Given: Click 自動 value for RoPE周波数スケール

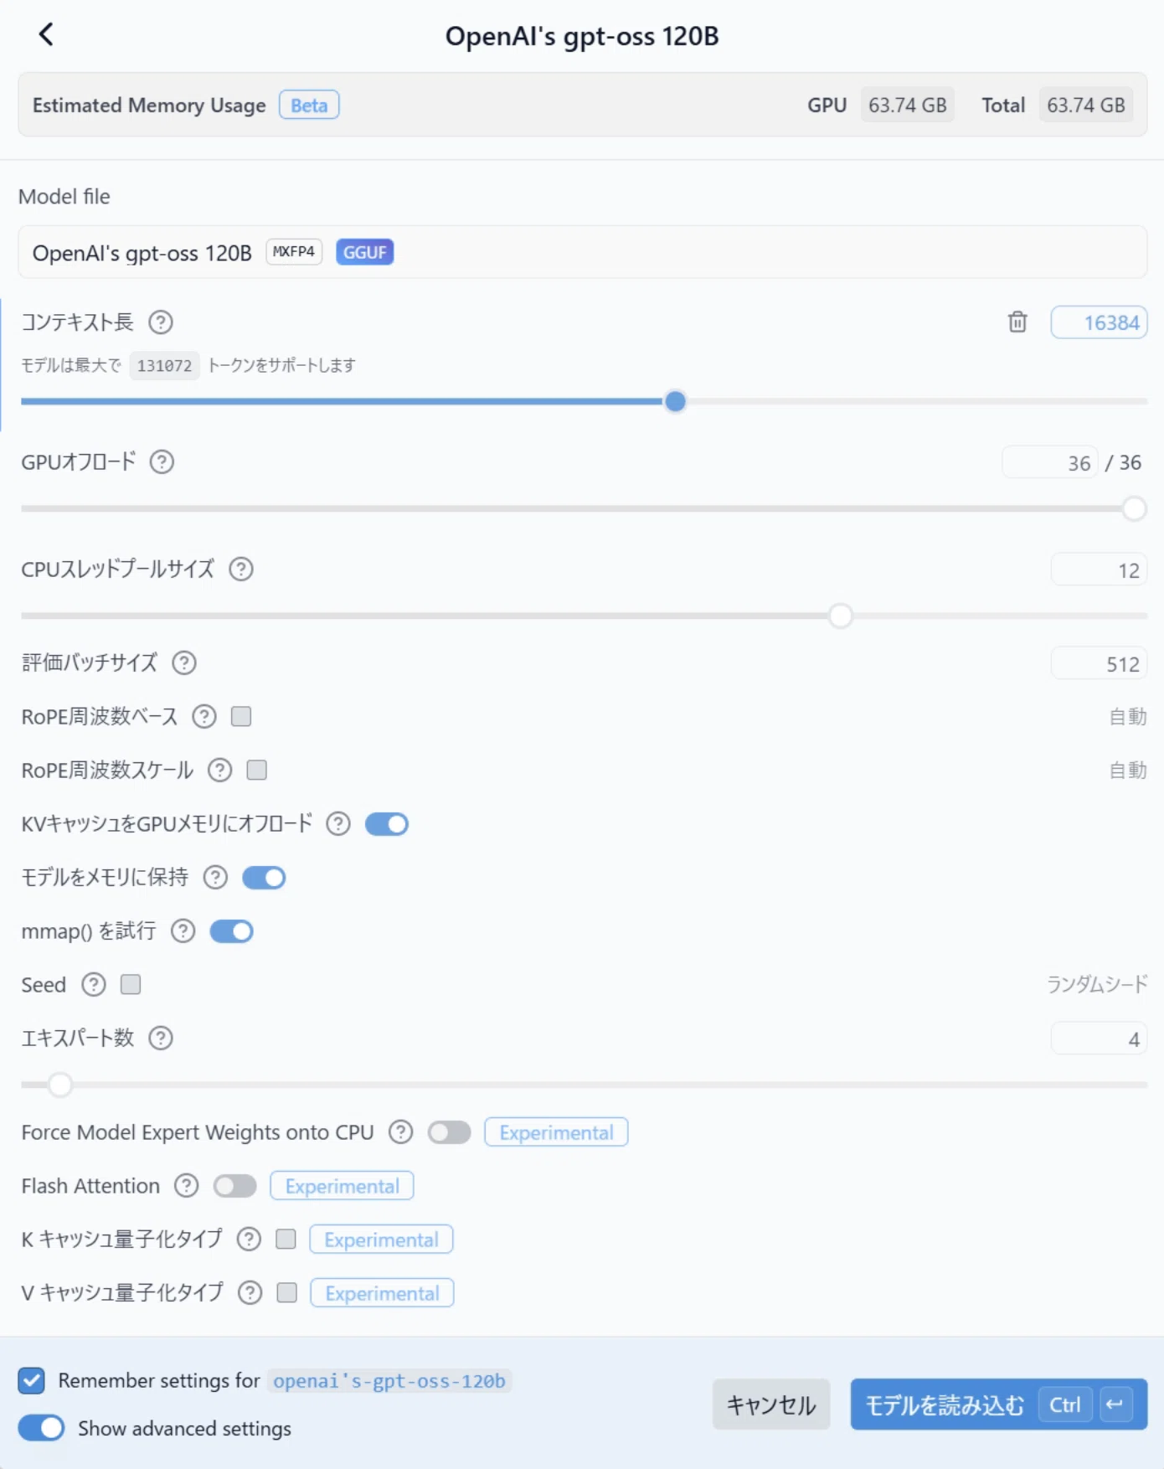Looking at the screenshot, I should click(1128, 770).
